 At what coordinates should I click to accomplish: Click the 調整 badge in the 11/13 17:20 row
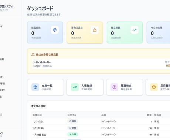73,128
